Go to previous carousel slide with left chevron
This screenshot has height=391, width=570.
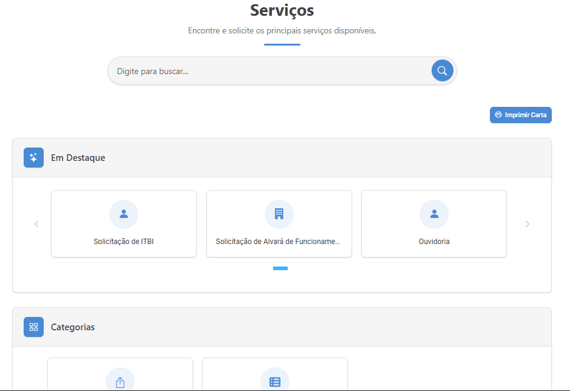point(36,224)
